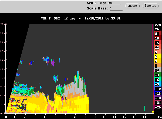The height and width of the screenshot is (119, 162).
Task: Focus the Scale Top input field
Action: coord(114,3)
